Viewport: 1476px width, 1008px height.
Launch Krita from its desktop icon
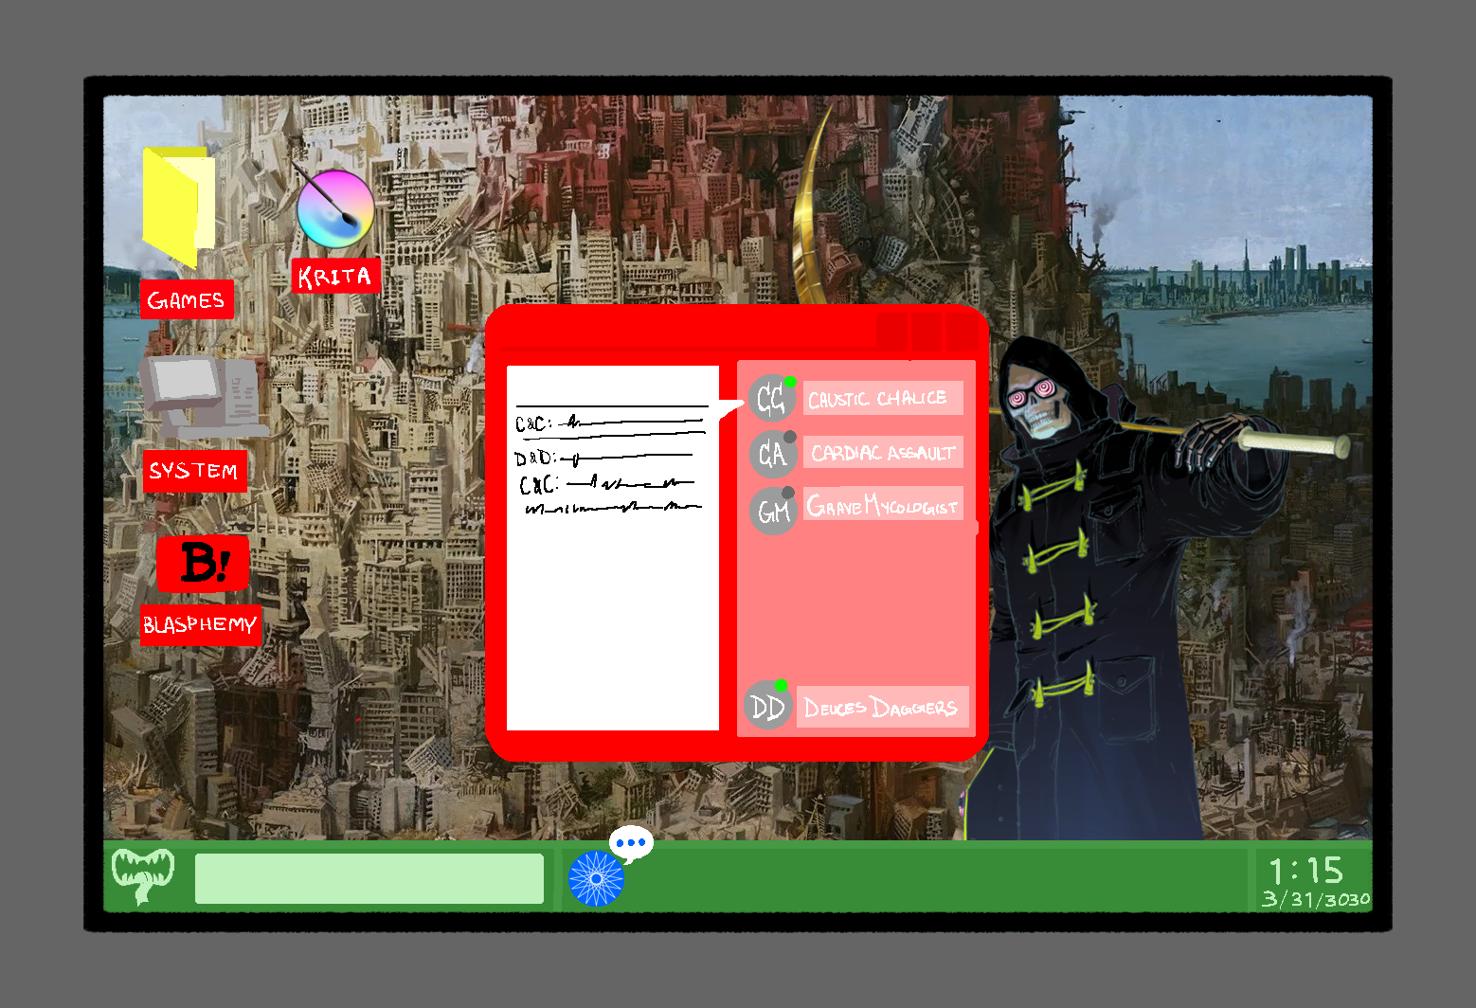click(x=334, y=208)
